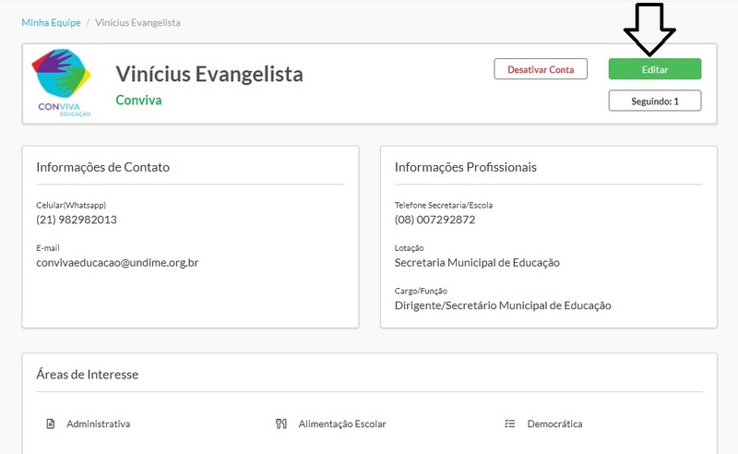Click the green Conviva team name
738x454 pixels.
click(138, 100)
